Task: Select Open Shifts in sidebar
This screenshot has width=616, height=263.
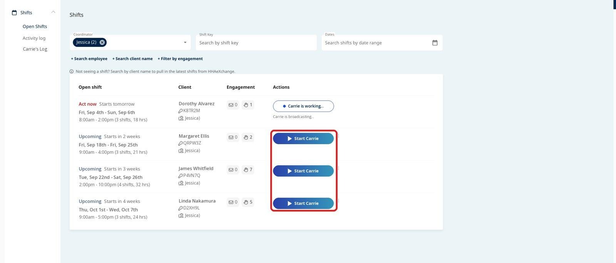Action: click(35, 27)
